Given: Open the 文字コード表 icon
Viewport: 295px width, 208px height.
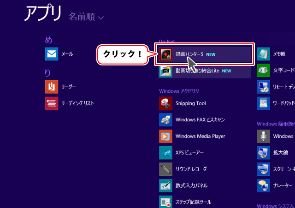Looking at the screenshot, I should 263,71.
